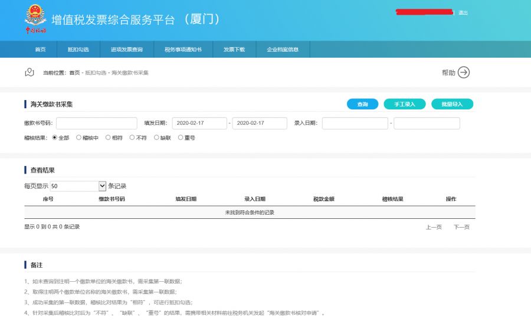Select the 重号 radio button
Viewport: 531px width, 323px height.
[x=181, y=138]
